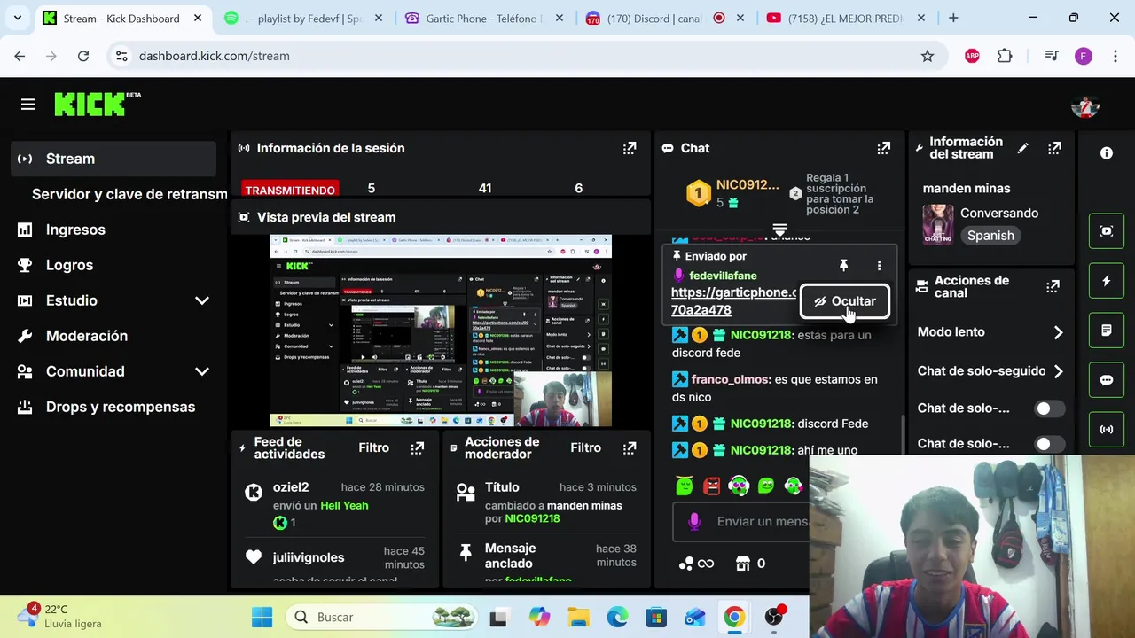This screenshot has width=1135, height=638.
Task: Open the browser media controls icon
Action: tap(1052, 56)
